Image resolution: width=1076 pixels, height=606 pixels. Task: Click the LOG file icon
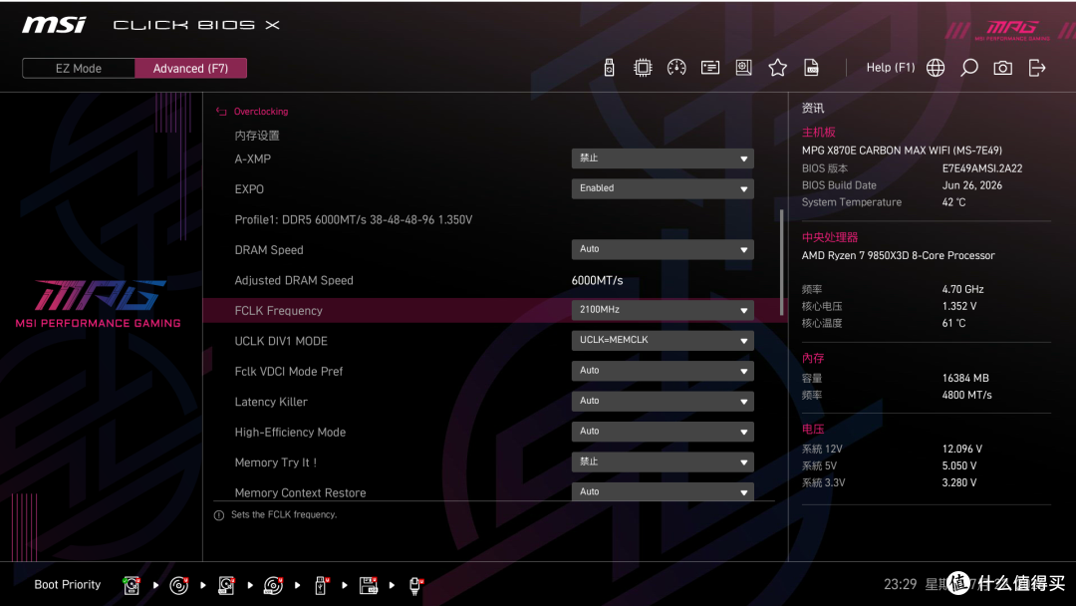pos(811,67)
